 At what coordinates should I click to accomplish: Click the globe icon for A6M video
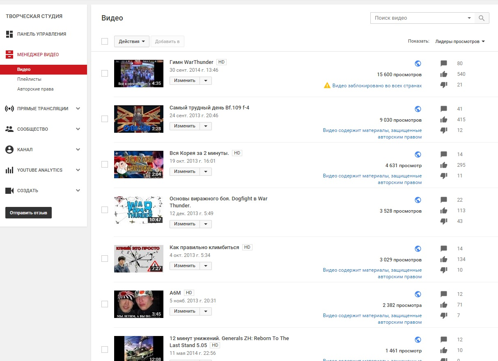click(x=418, y=294)
